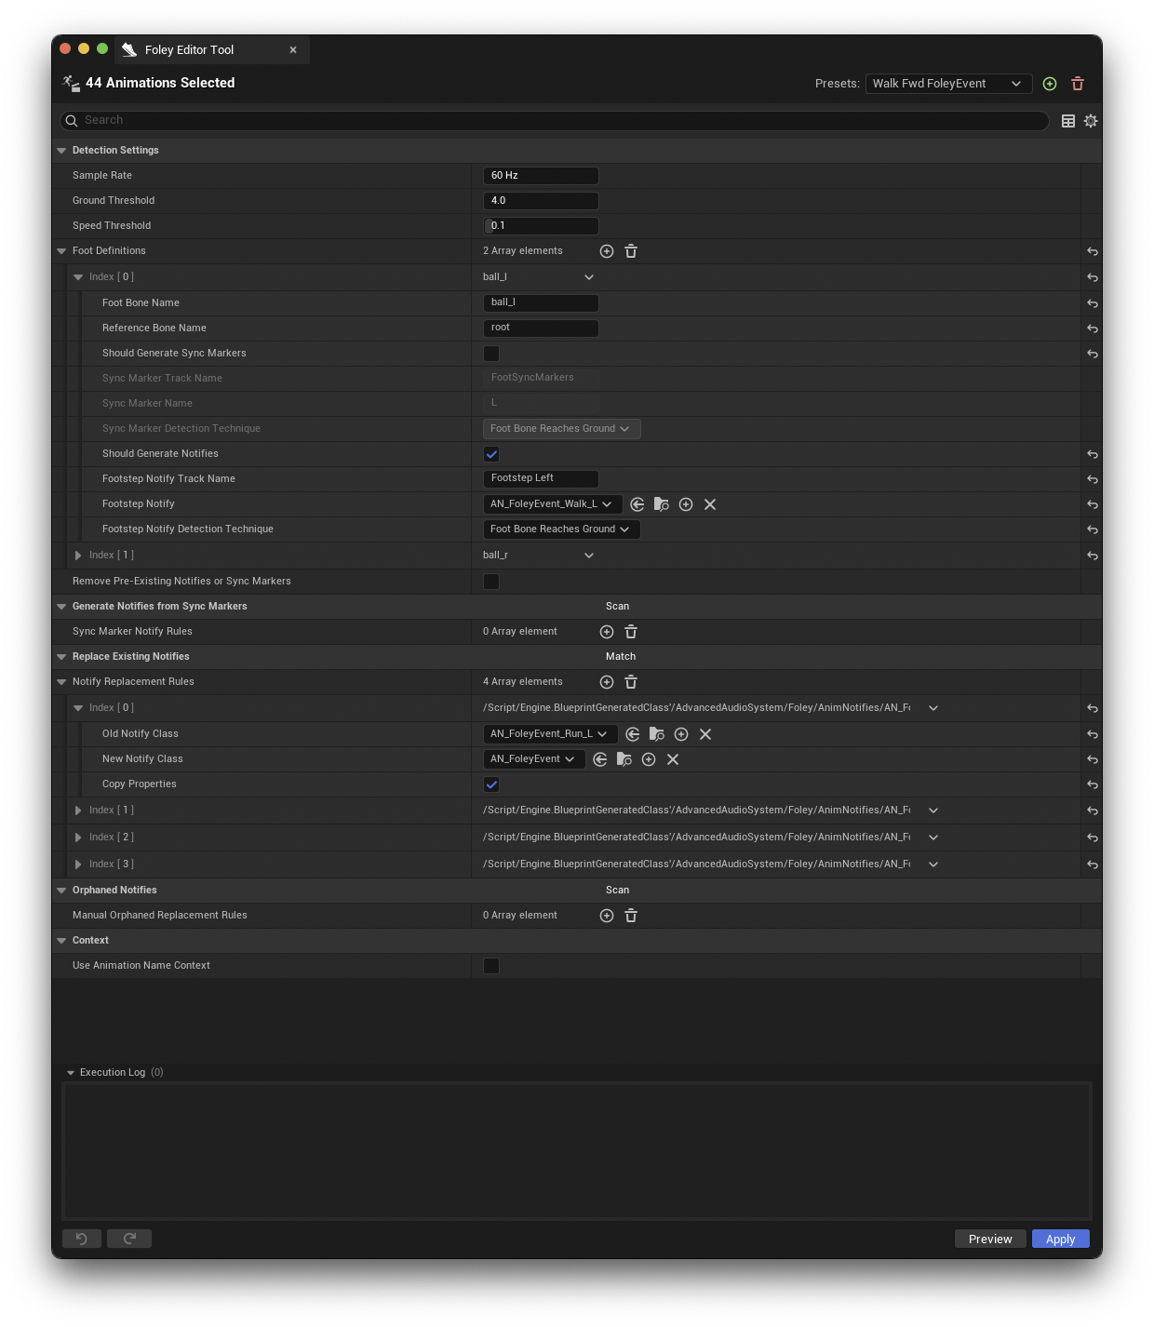Enable Should Generate Sync Markers checkbox
Viewport: 1154px width, 1327px height.
pos(491,354)
